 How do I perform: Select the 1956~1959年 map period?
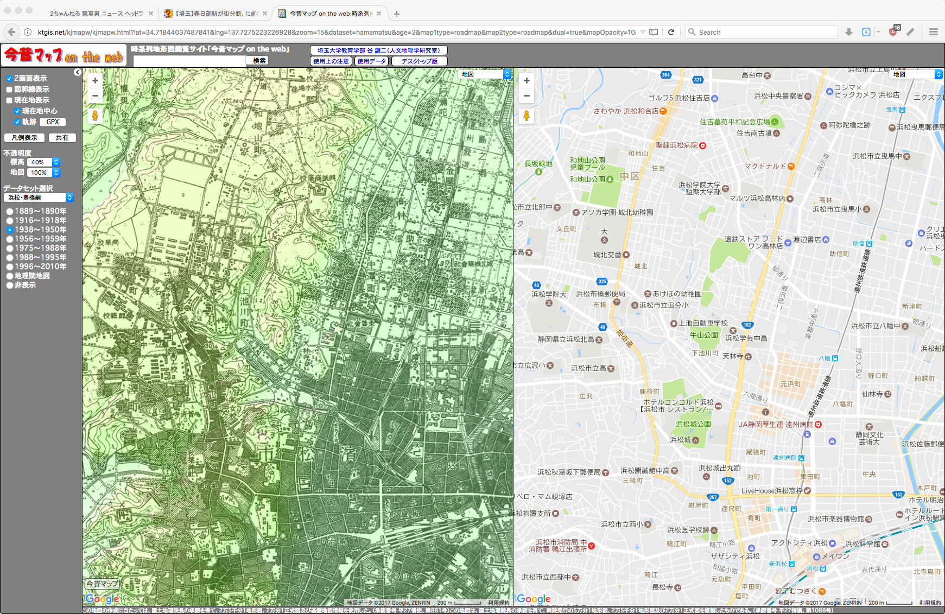(10, 239)
